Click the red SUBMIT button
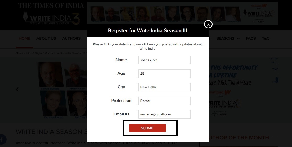 (147, 128)
